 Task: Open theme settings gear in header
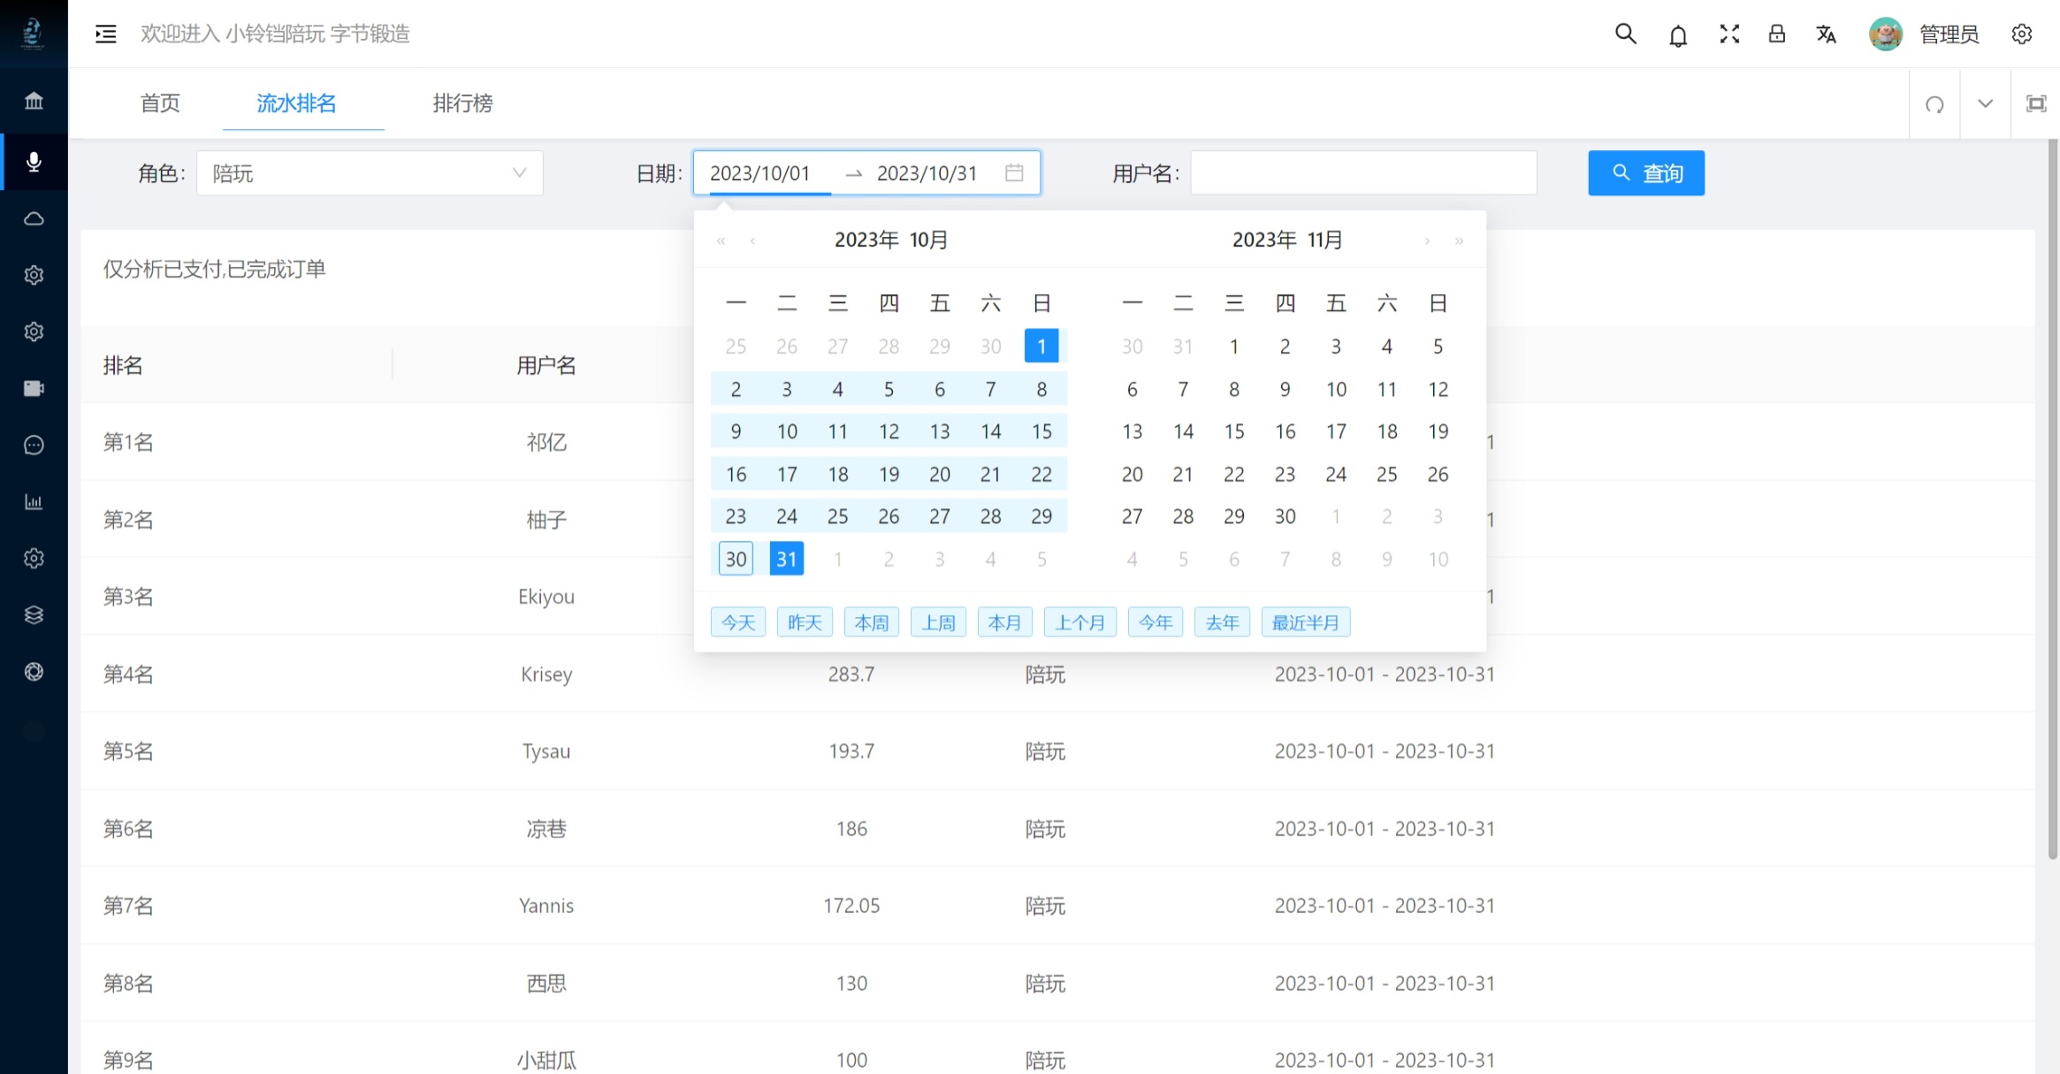coord(2022,34)
